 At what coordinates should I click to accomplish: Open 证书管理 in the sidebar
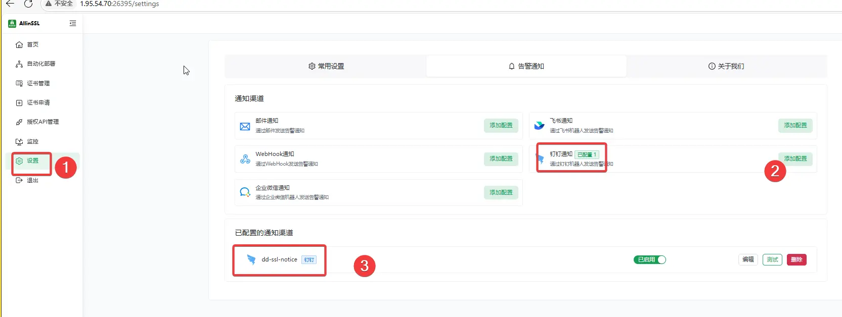38,83
